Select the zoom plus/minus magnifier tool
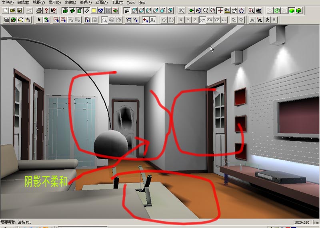 (x=206, y=10)
